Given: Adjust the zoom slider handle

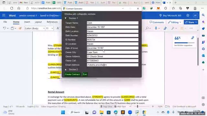Looking at the screenshot, I should (137, 106).
